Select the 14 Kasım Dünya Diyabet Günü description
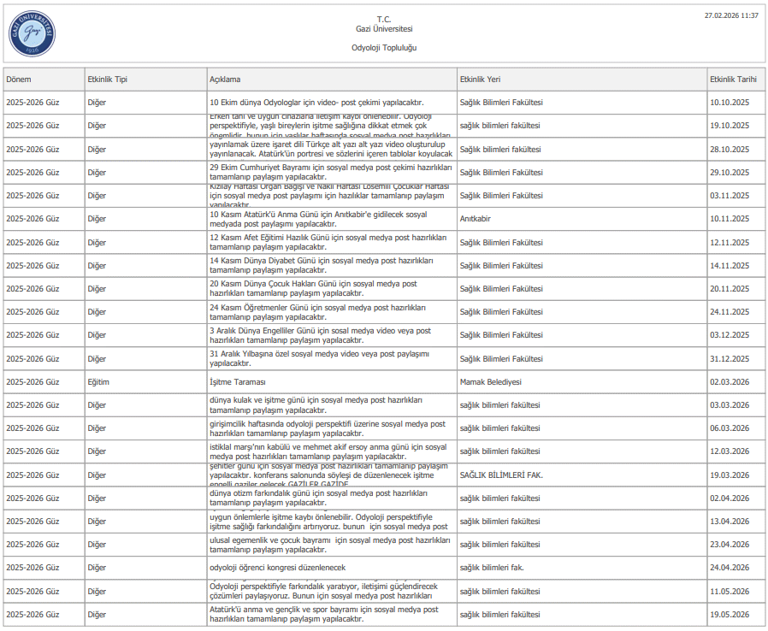This screenshot has height=631, width=768. tap(321, 265)
